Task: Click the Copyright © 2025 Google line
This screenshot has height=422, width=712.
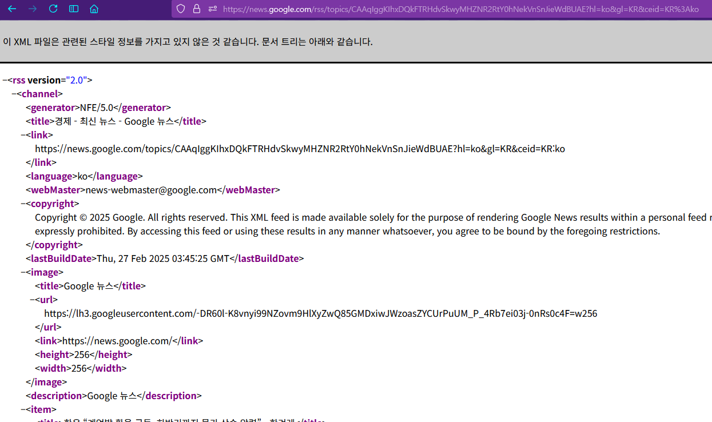Action: click(x=373, y=217)
